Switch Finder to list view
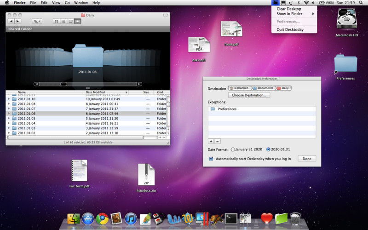This screenshot has height=230, width=368. click(63, 21)
